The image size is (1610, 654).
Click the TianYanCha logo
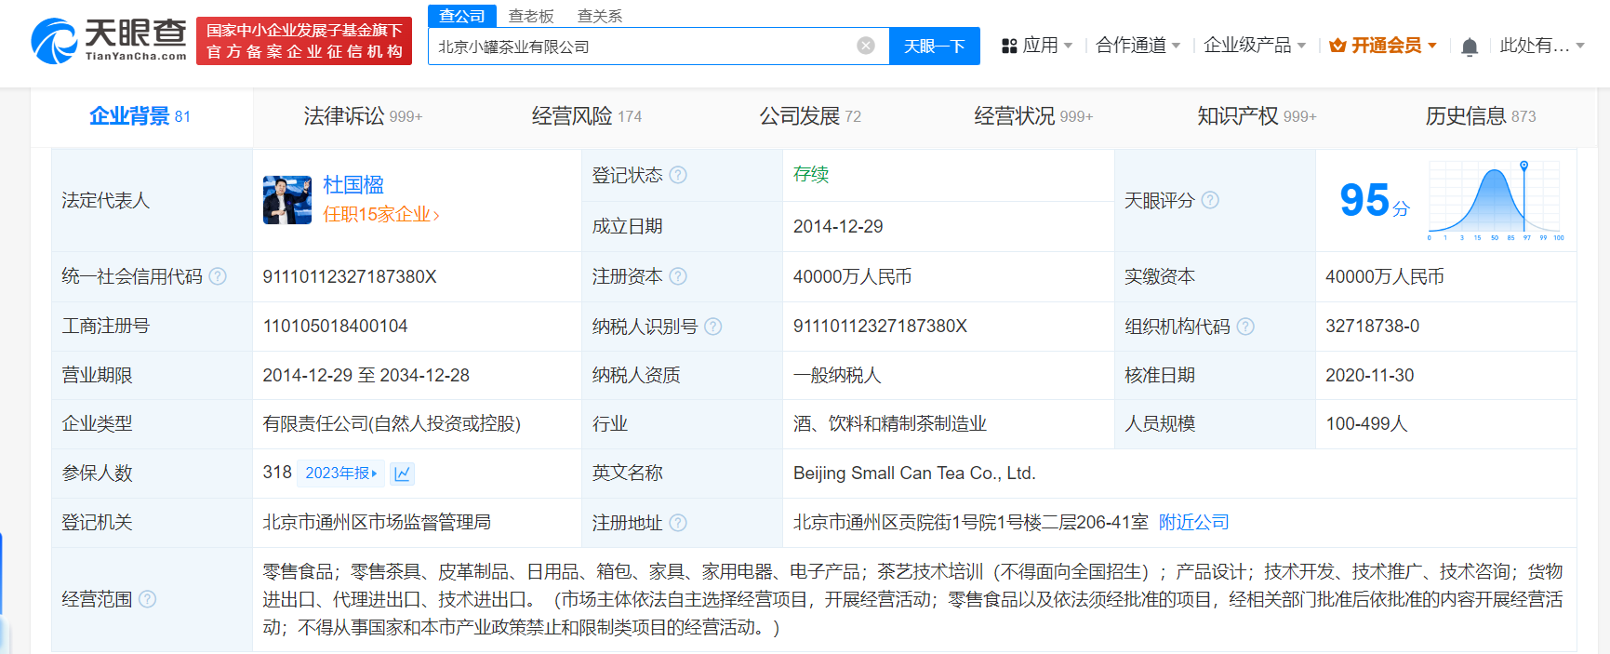point(109,41)
